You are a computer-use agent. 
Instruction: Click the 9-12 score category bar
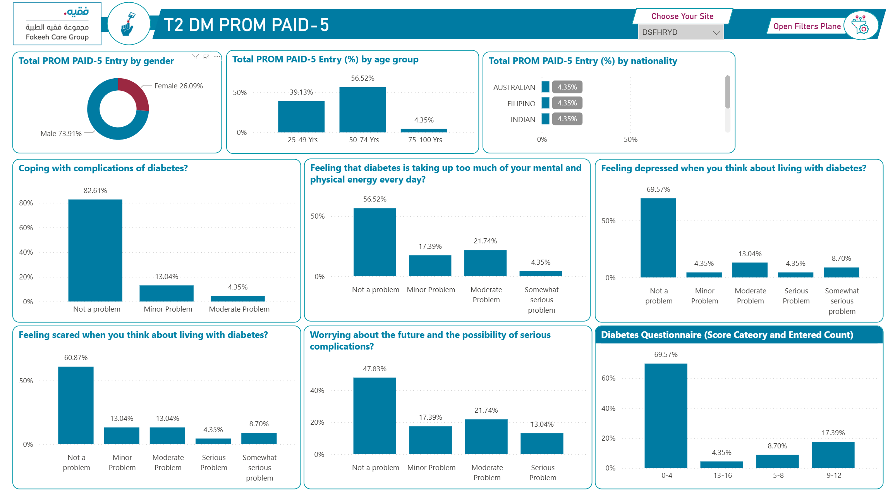[833, 455]
